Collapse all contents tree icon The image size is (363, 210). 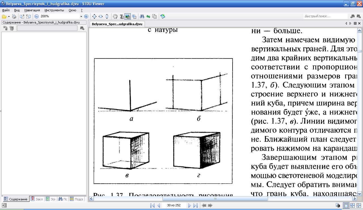12,28
